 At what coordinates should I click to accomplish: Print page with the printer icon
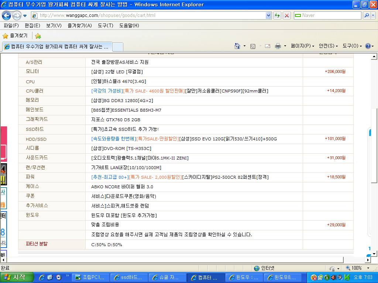click(x=278, y=46)
